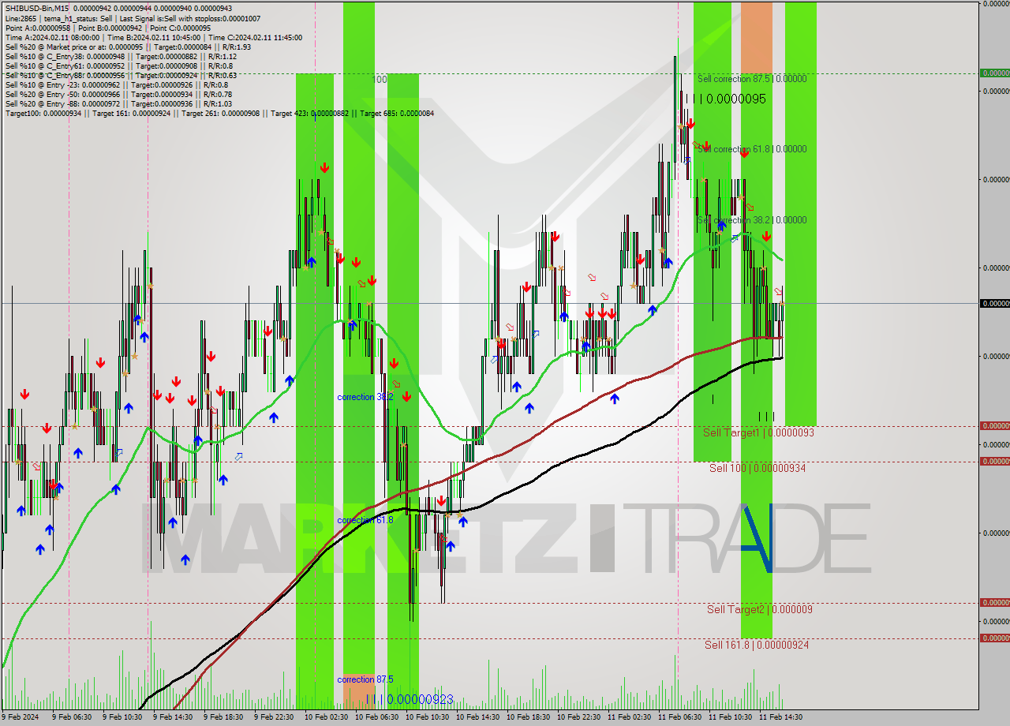Select the blue 'correction 61.8' label
The image size is (1010, 726).
click(365, 520)
